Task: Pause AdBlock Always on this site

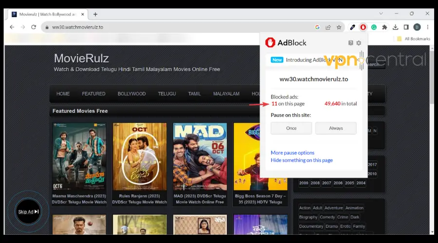Action: point(336,128)
